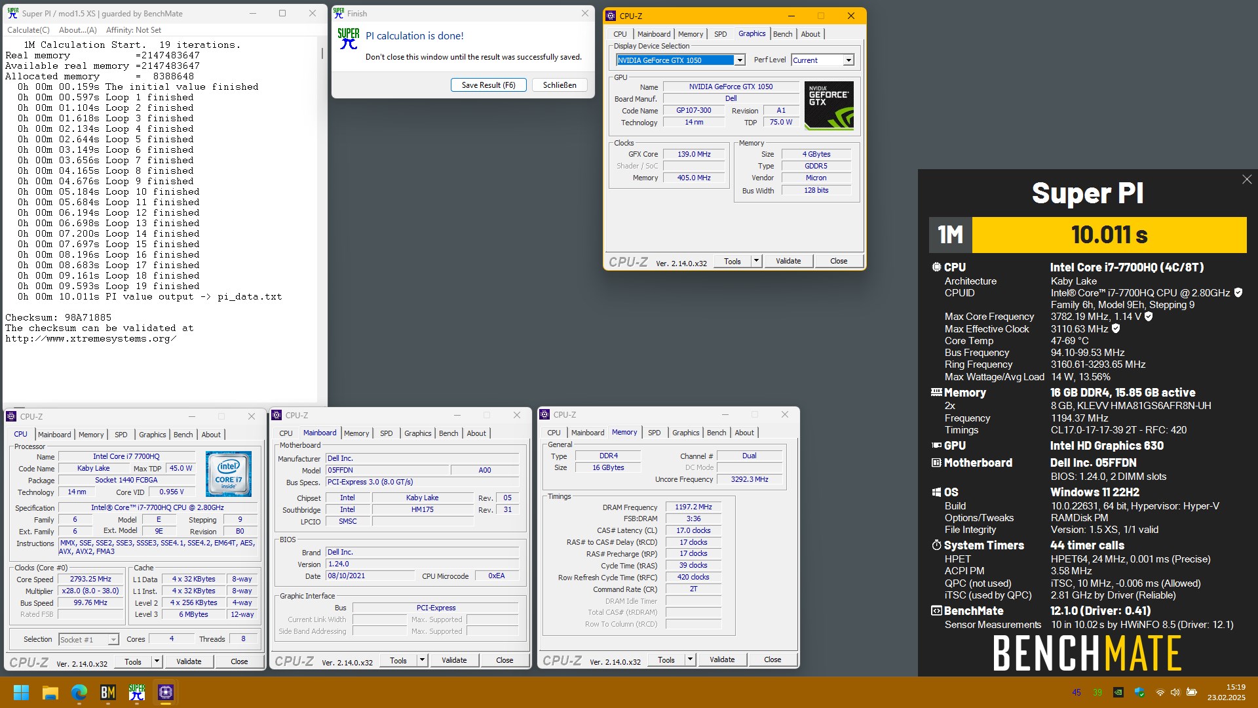Expand Tools arrow in CPU-Z Graphics window
This screenshot has height=708, width=1258.
click(756, 261)
